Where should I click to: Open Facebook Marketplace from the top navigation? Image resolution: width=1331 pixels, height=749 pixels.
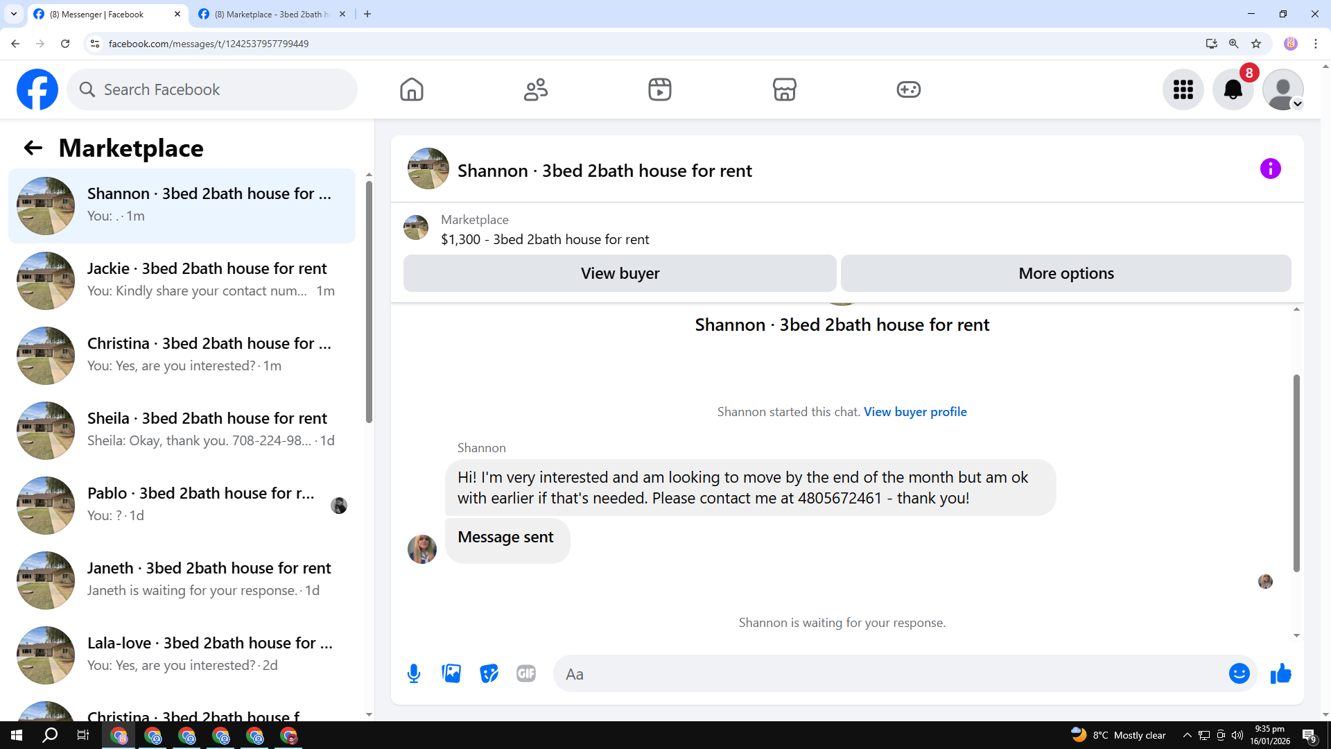pyautogui.click(x=784, y=89)
